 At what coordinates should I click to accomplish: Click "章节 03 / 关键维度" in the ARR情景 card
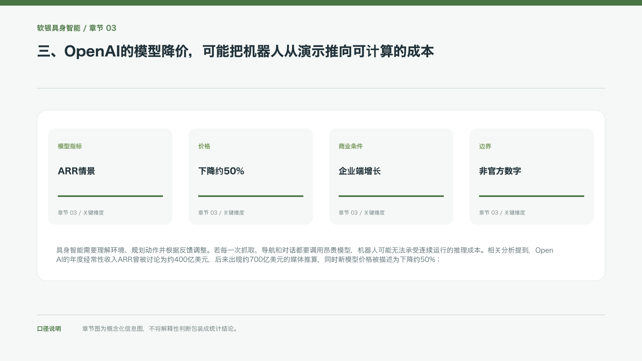(x=81, y=213)
